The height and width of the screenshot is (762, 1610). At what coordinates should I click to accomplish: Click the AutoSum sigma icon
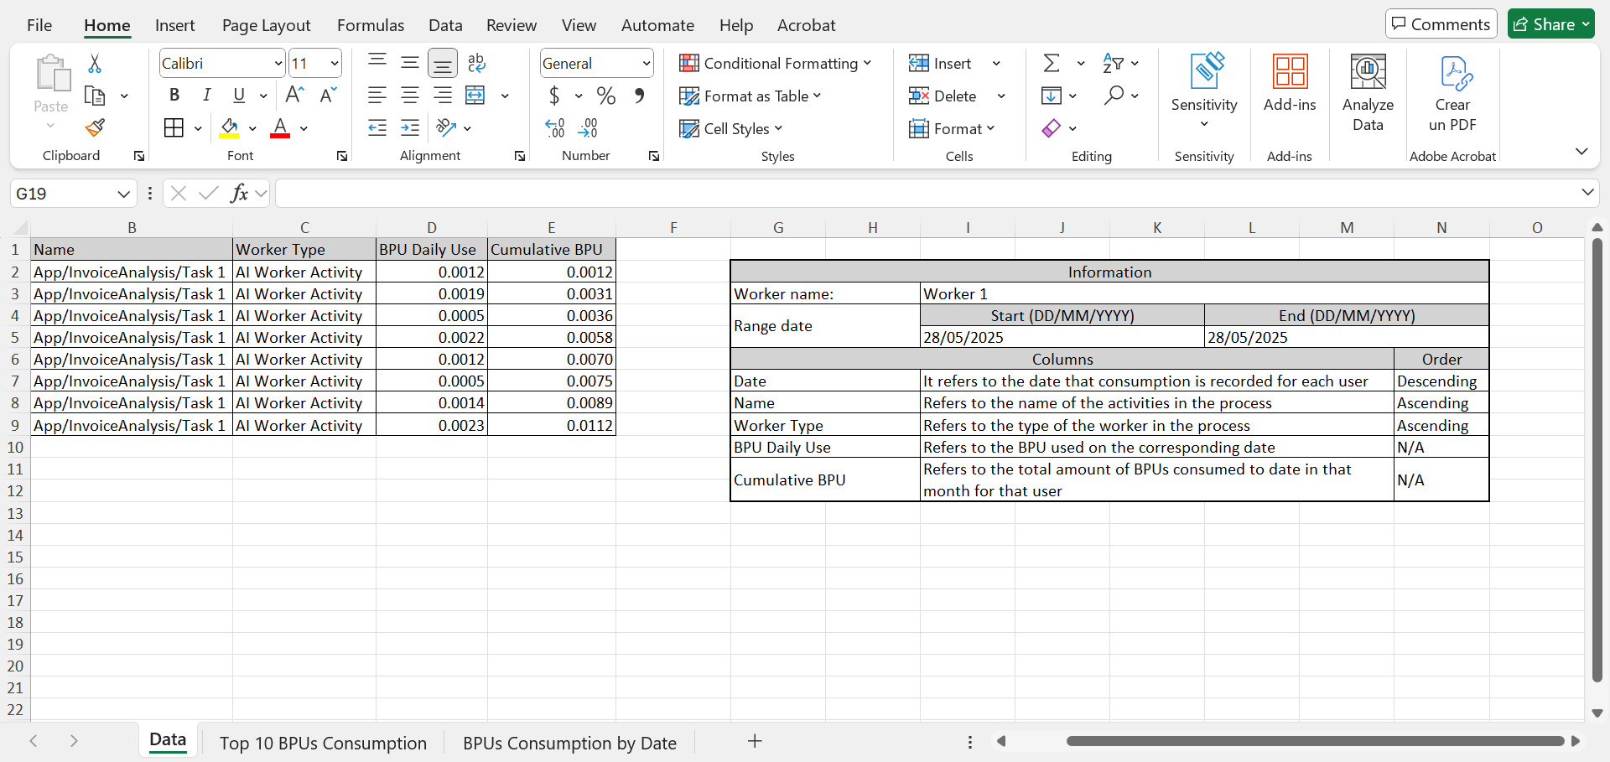coord(1052,63)
